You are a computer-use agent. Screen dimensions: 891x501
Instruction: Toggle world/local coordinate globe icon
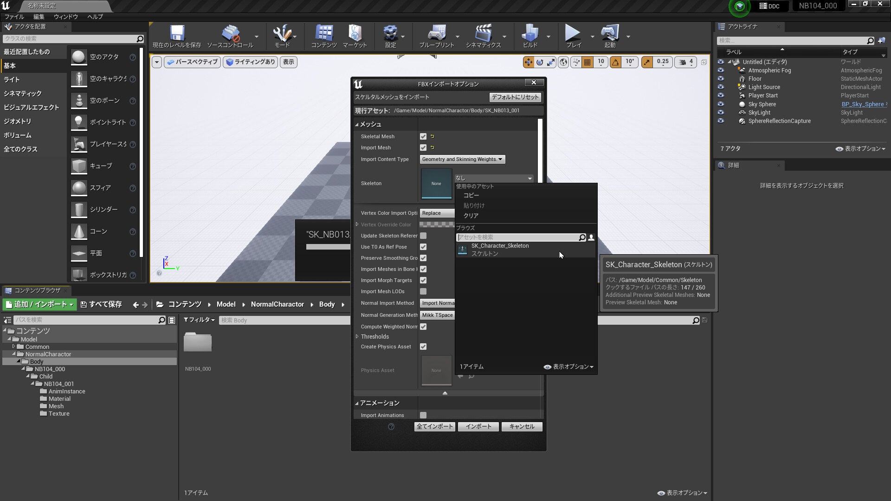[563, 62]
